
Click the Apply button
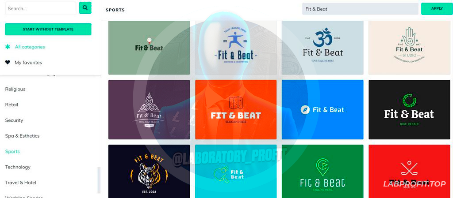click(x=437, y=9)
